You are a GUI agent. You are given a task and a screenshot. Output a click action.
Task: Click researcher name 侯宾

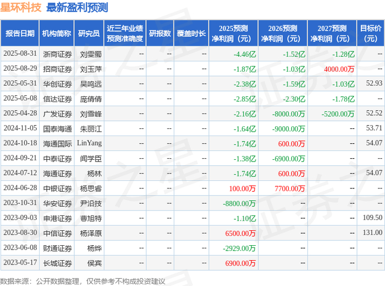coord(95,263)
